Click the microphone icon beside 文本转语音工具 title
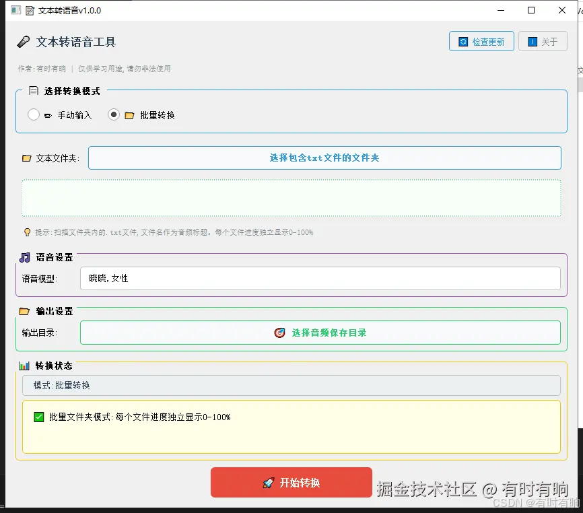This screenshot has width=583, height=513. click(22, 42)
